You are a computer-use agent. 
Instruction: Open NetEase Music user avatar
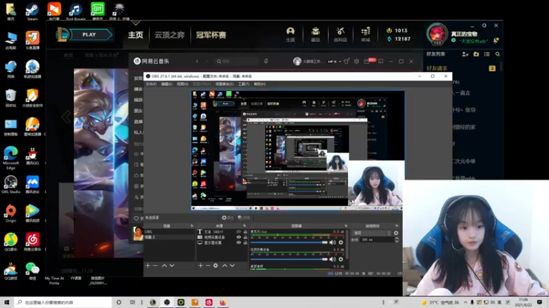[297, 61]
